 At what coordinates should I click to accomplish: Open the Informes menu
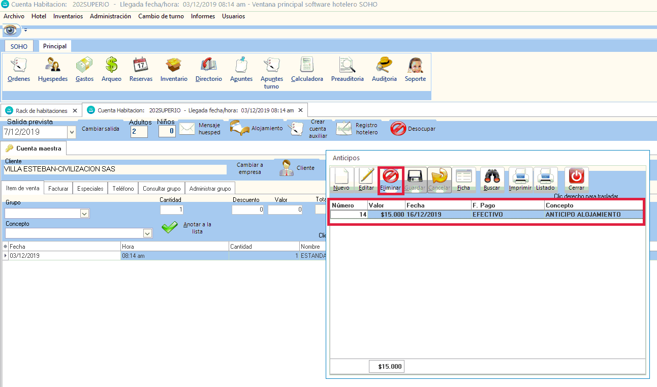tap(203, 16)
